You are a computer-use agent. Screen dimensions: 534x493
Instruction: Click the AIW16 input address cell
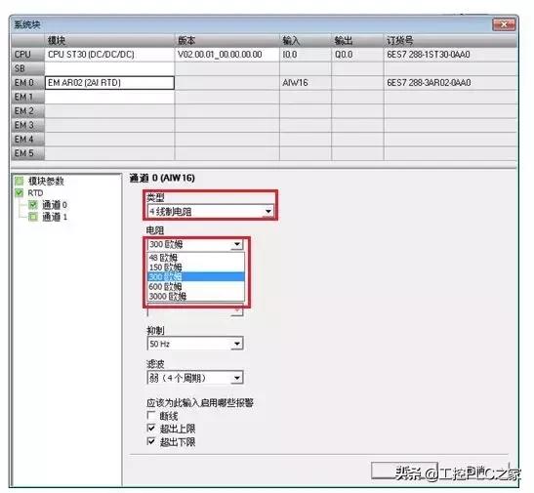(x=306, y=83)
